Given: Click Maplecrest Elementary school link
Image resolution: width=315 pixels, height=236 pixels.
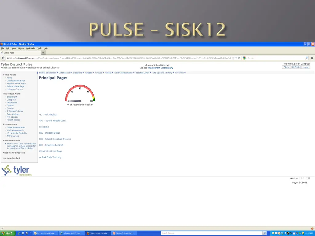Looking at the screenshot, I should [161, 68].
